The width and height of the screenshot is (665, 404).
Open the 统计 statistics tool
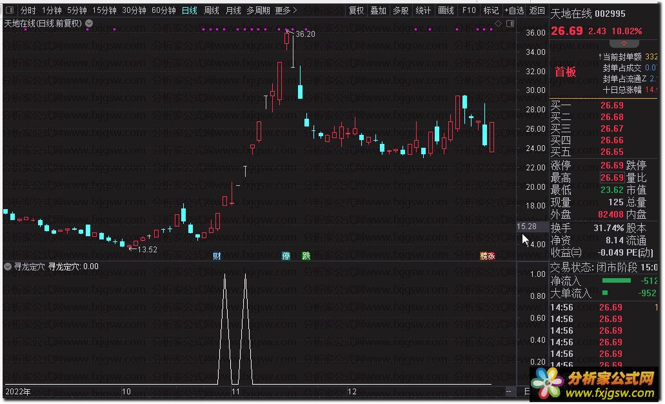click(x=423, y=10)
